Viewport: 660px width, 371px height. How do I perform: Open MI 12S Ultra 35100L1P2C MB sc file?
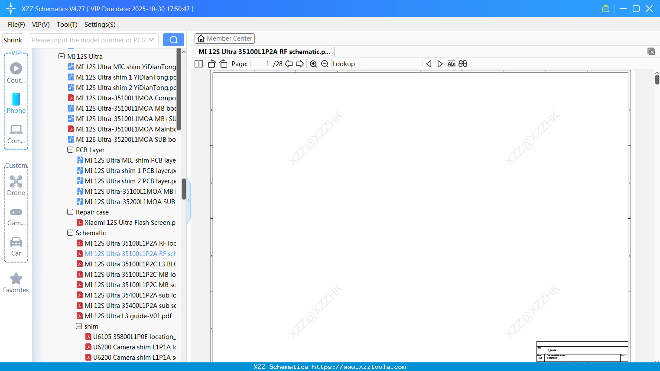(x=130, y=285)
